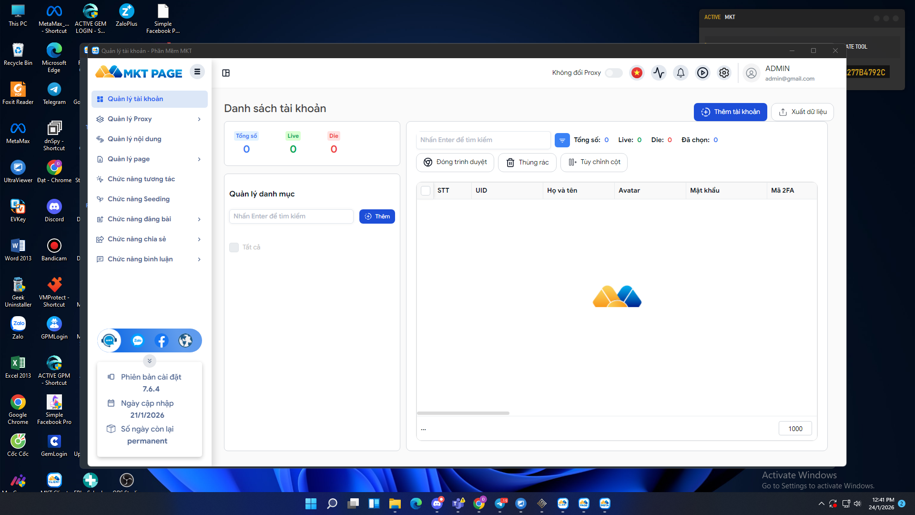
Task: Click the Live count card
Action: (x=293, y=143)
